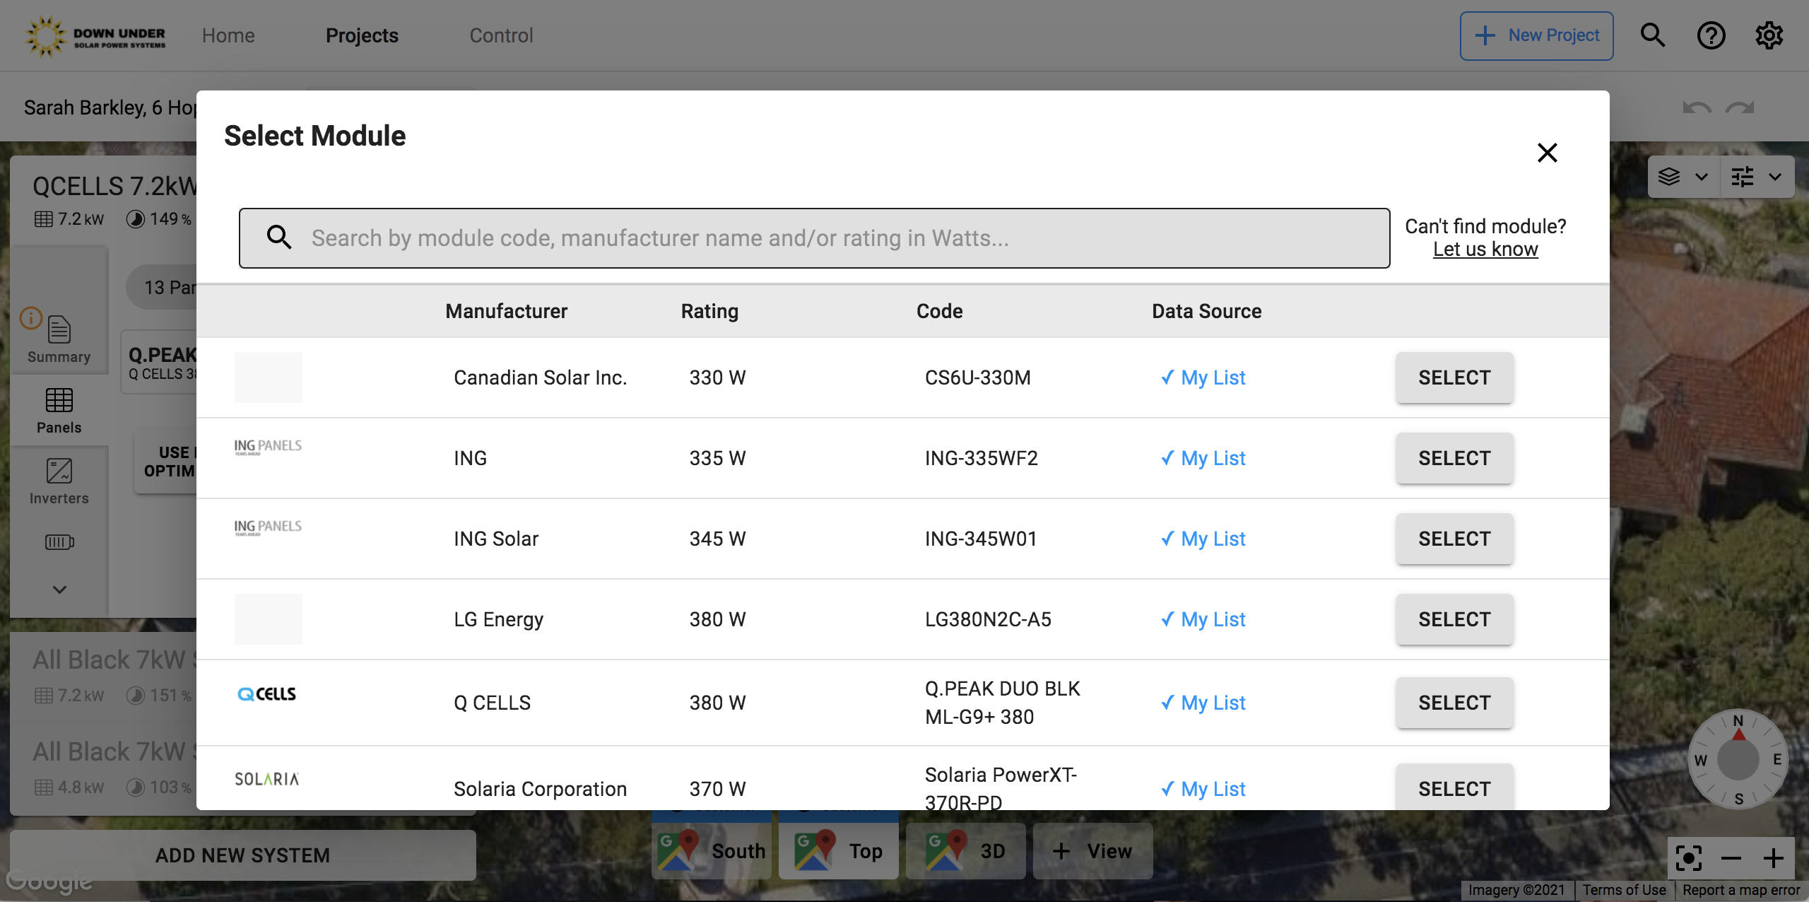1809x902 pixels.
Task: Add a new View
Action: coord(1093,851)
